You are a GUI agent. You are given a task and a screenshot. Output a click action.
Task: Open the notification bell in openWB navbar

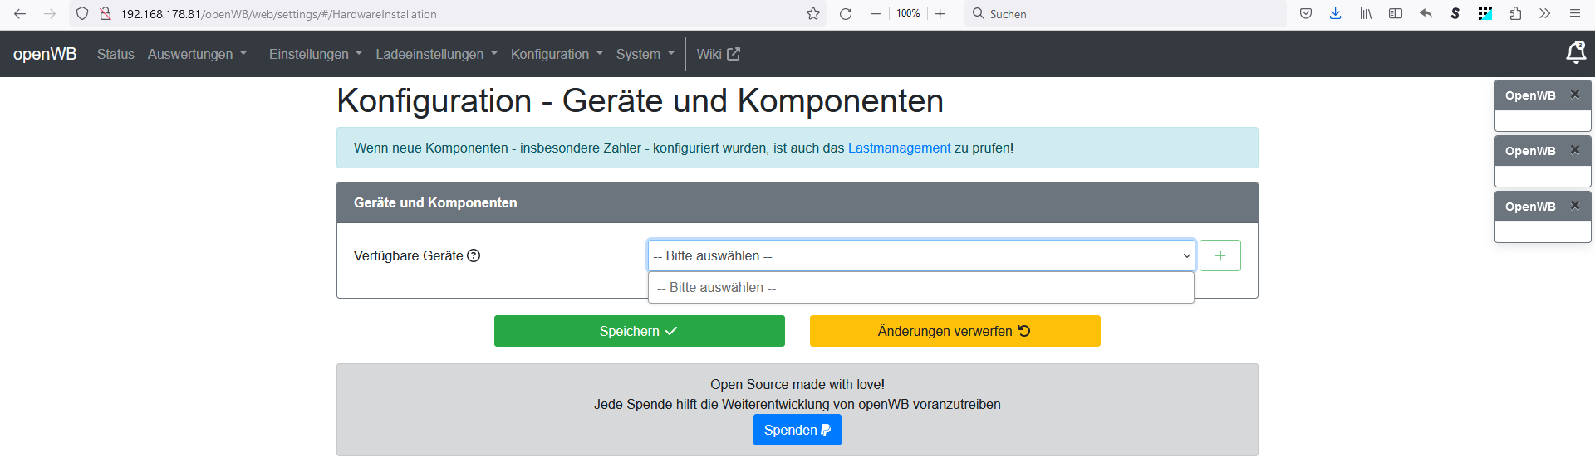[x=1575, y=53]
